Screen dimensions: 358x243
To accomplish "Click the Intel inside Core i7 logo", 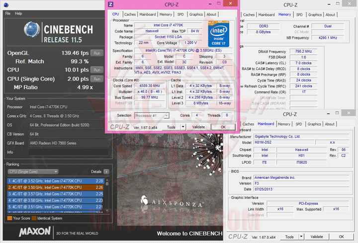I will click(218, 34).
